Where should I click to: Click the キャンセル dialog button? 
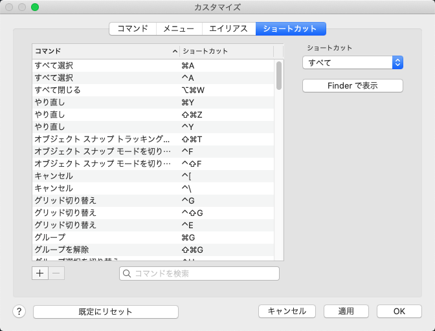[x=287, y=312]
